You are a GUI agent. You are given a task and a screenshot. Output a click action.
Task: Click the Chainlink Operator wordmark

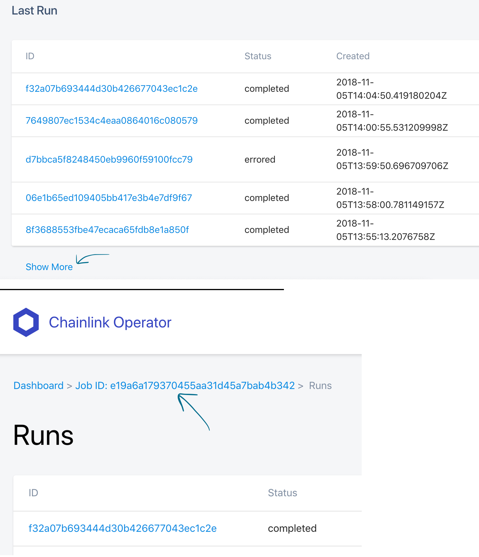[x=110, y=322]
